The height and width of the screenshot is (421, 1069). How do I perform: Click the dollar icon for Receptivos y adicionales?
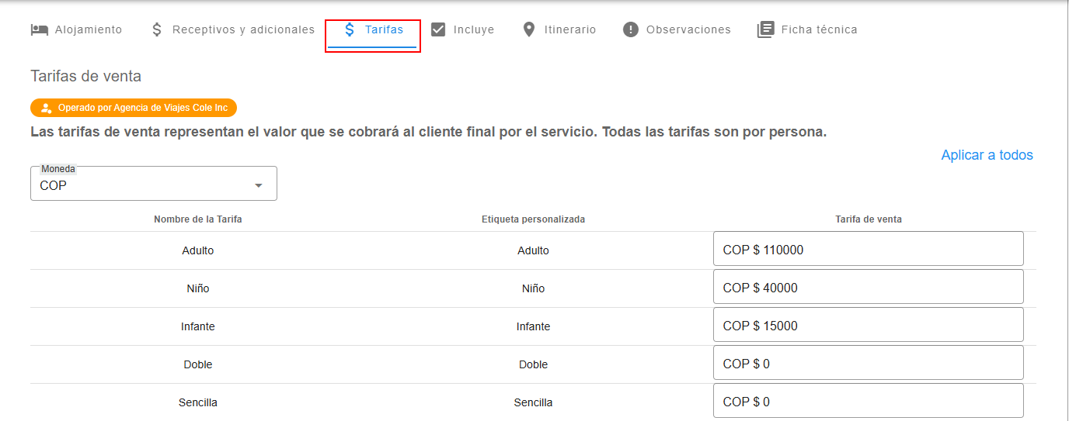(157, 29)
